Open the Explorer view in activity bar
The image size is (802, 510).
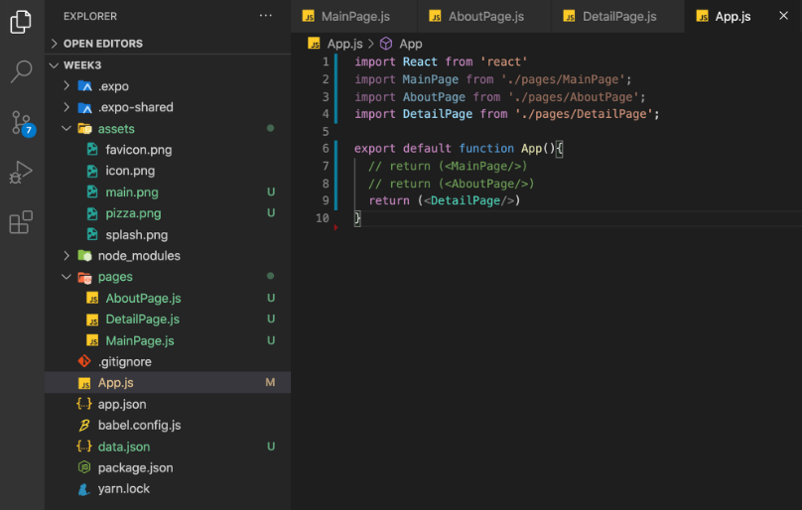[x=21, y=21]
